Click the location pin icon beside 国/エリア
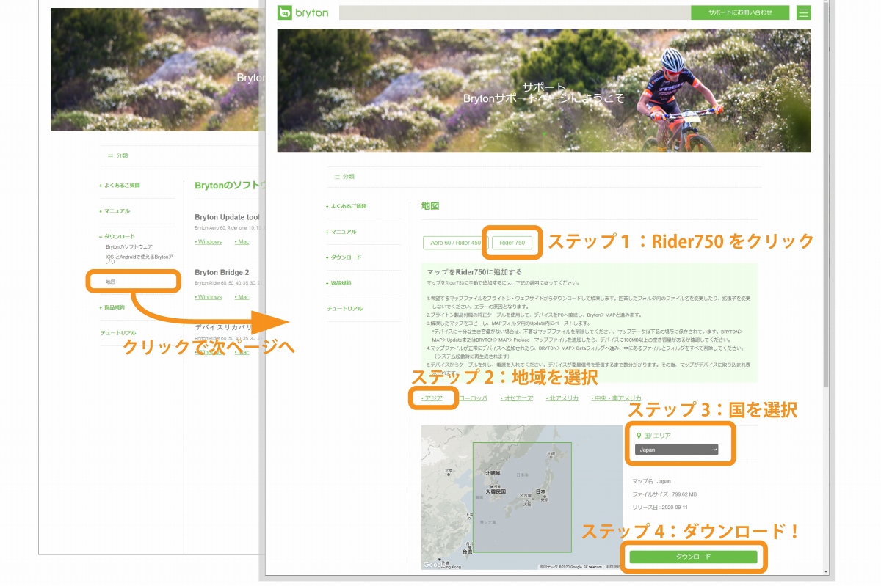 point(639,436)
